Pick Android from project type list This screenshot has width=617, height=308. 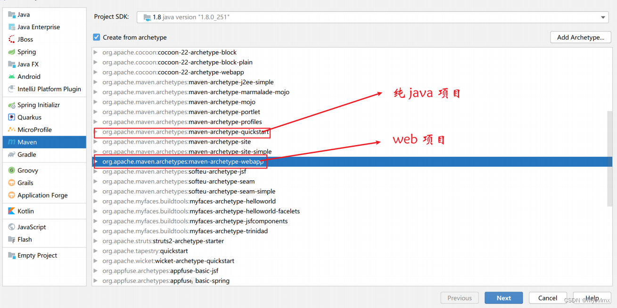(44, 76)
